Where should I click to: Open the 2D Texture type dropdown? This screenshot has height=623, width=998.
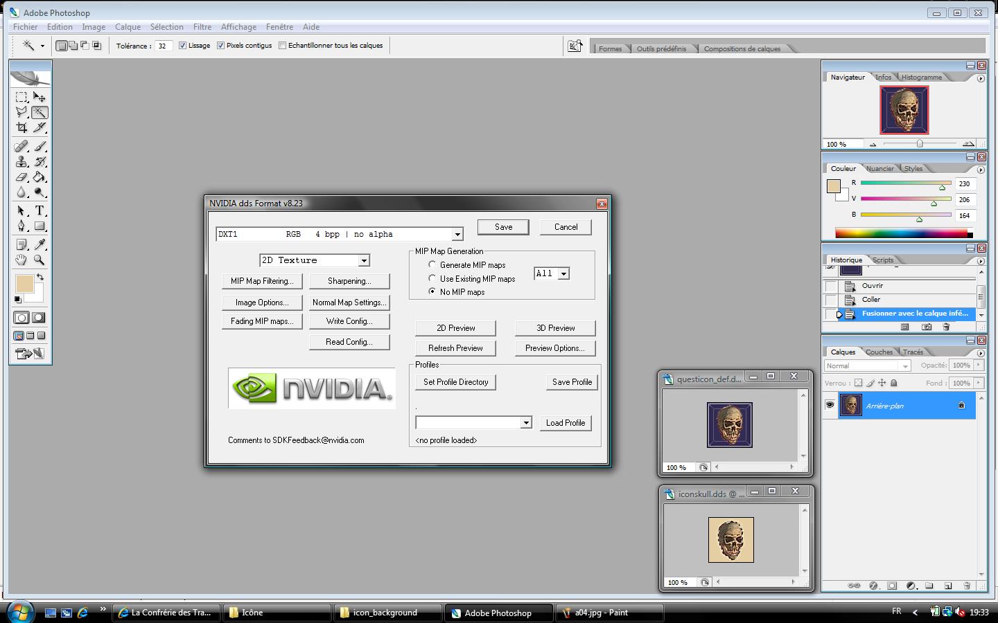(x=364, y=261)
